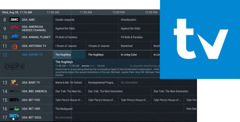Open the 11:00 AM I Dream of Jeannie
The image size is (240, 122).
(69, 46)
